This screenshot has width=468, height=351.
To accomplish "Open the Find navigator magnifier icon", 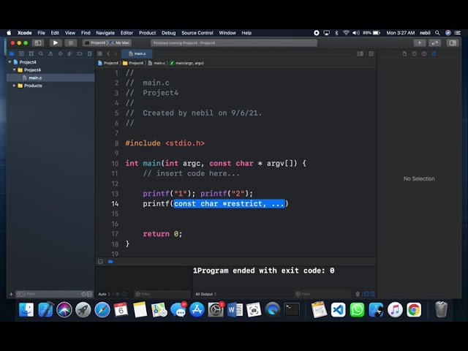I will click(x=41, y=53).
